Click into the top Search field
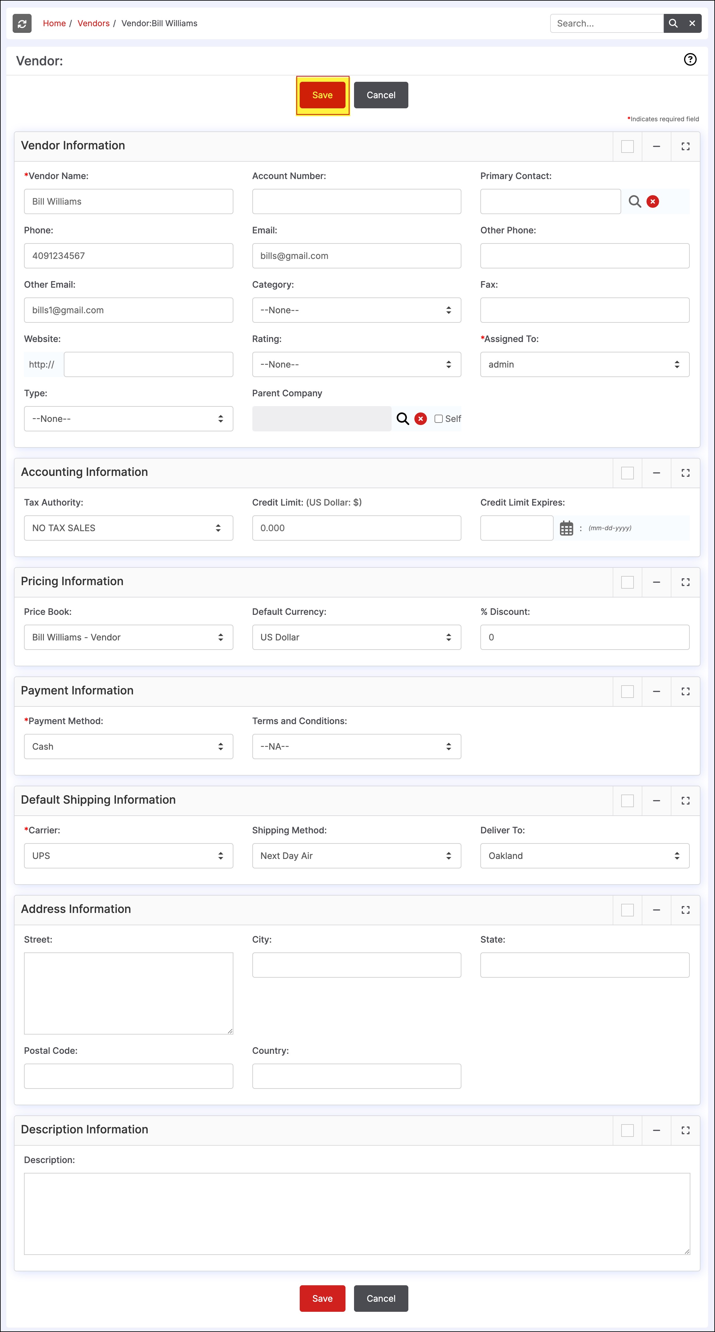This screenshot has width=715, height=1332. [607, 23]
